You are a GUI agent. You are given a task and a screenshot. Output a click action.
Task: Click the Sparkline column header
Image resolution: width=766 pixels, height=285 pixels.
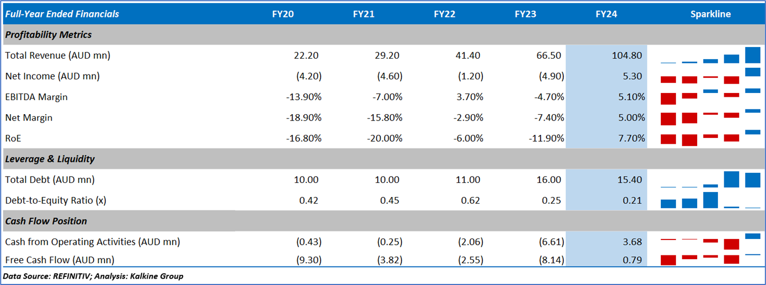pyautogui.click(x=710, y=14)
